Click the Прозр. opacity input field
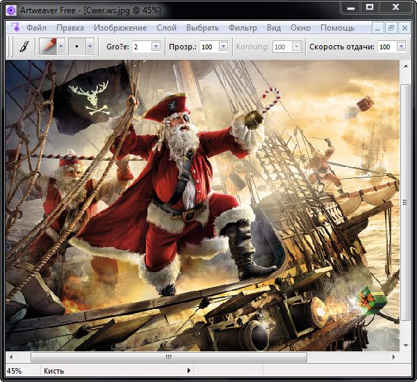Viewport: 417px width, 382px height. click(209, 47)
